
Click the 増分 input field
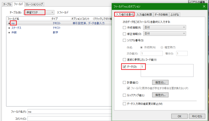182,53
